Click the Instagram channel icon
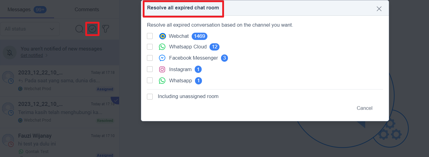This screenshot has width=429, height=157. click(x=162, y=70)
